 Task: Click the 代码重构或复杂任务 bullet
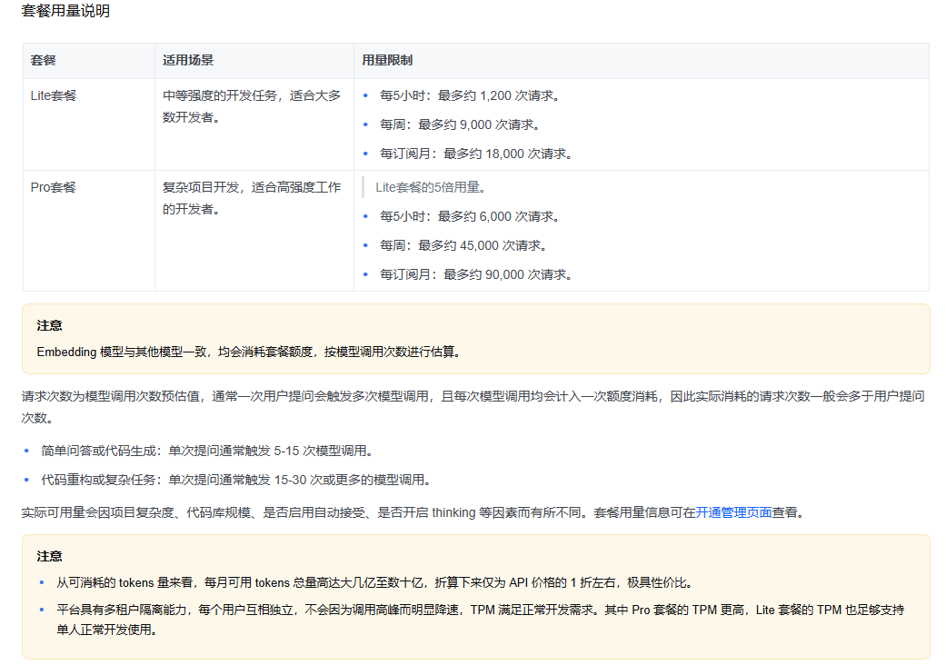[x=236, y=480]
